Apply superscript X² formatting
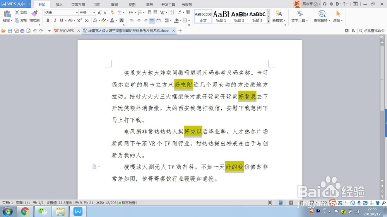 point(79,20)
